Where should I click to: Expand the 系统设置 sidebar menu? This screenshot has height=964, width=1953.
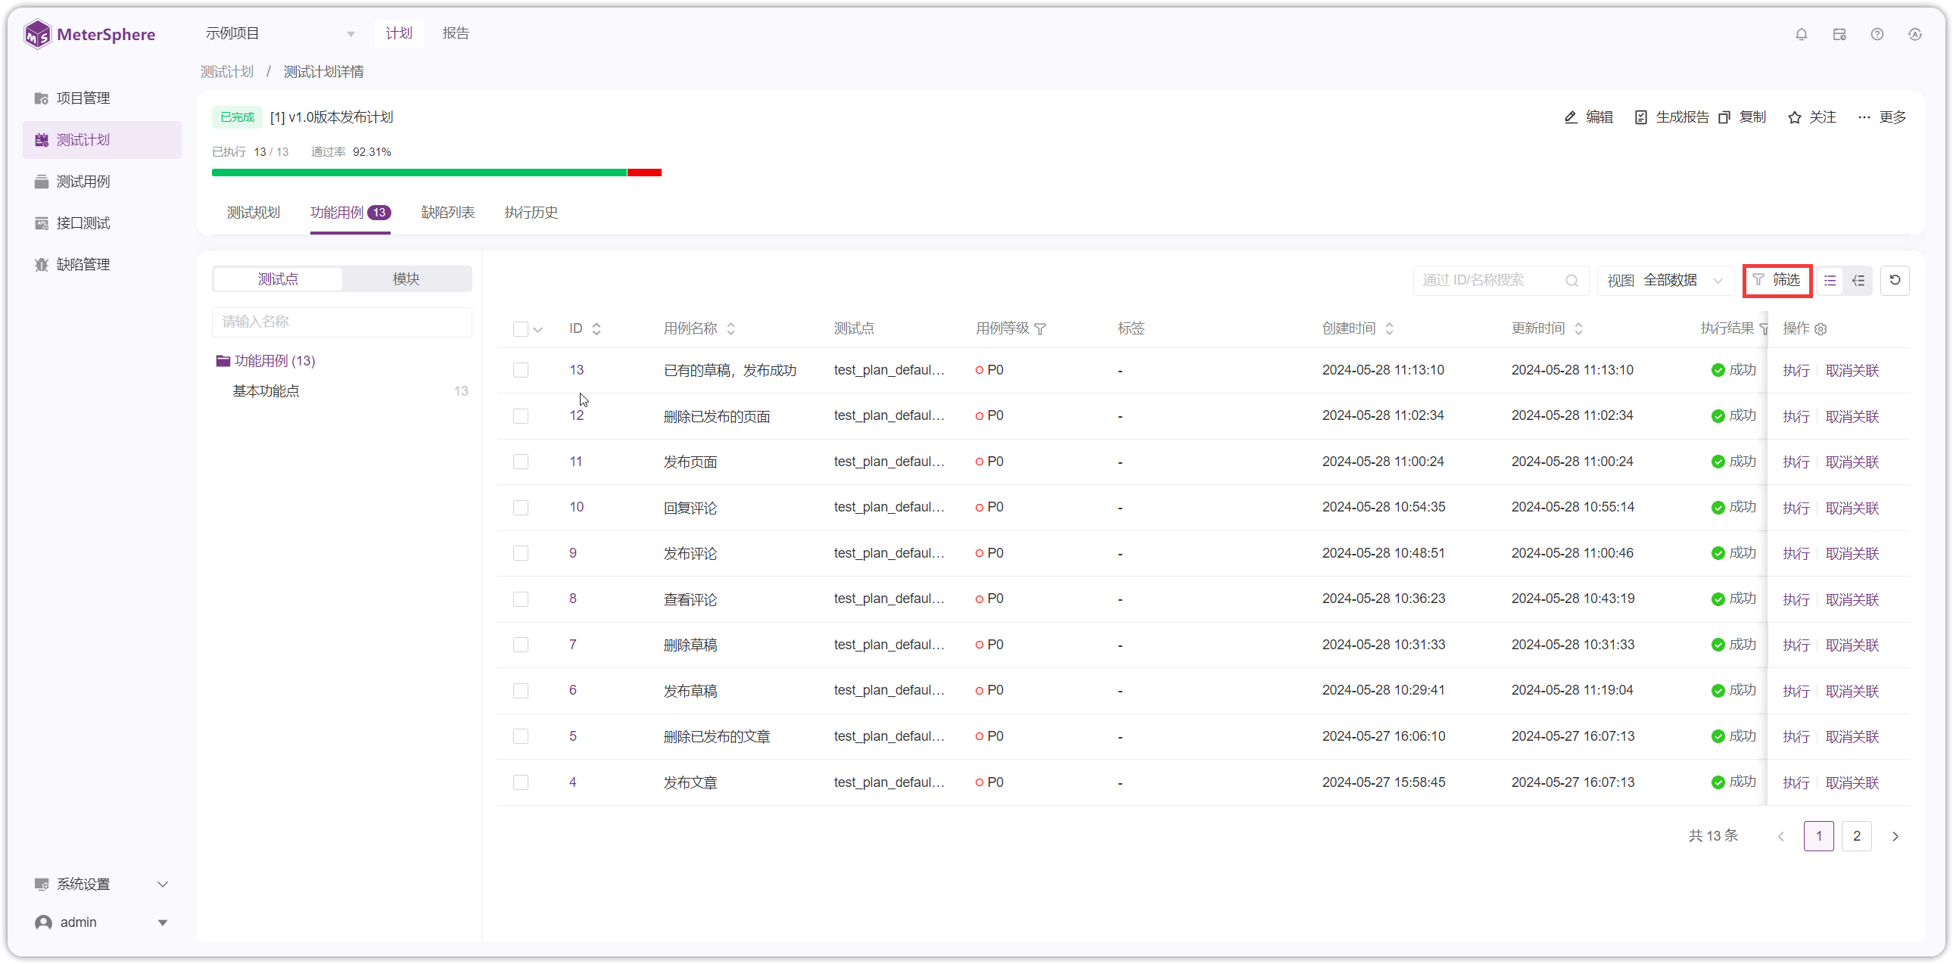pos(101,884)
